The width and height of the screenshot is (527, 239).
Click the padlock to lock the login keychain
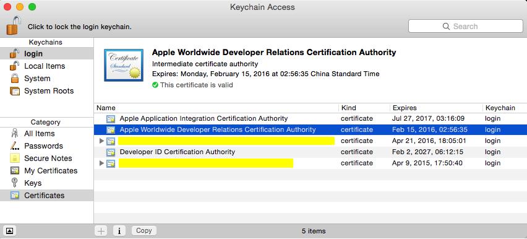(14, 25)
